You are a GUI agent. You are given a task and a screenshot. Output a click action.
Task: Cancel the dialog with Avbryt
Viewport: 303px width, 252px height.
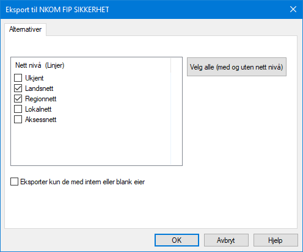[226, 240]
